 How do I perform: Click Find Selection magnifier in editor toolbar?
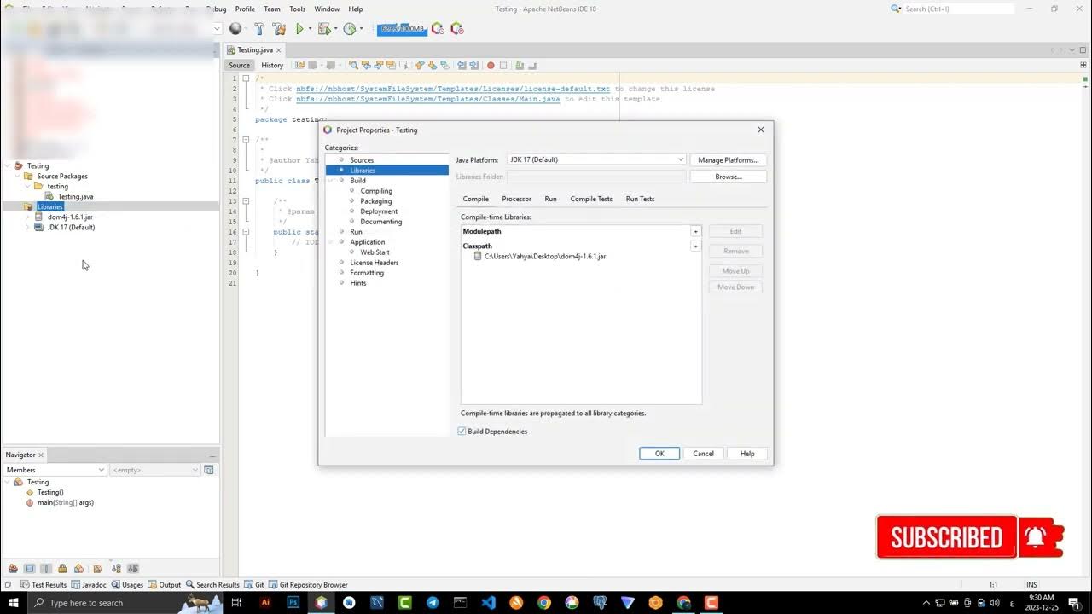(353, 65)
